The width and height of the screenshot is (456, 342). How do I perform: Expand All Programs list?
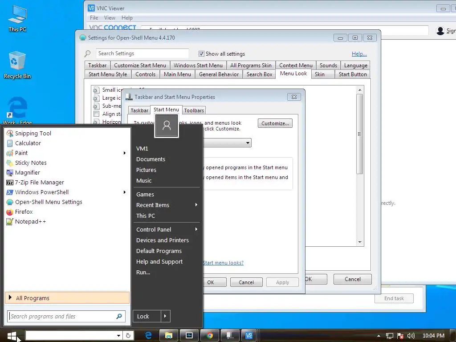click(x=67, y=298)
